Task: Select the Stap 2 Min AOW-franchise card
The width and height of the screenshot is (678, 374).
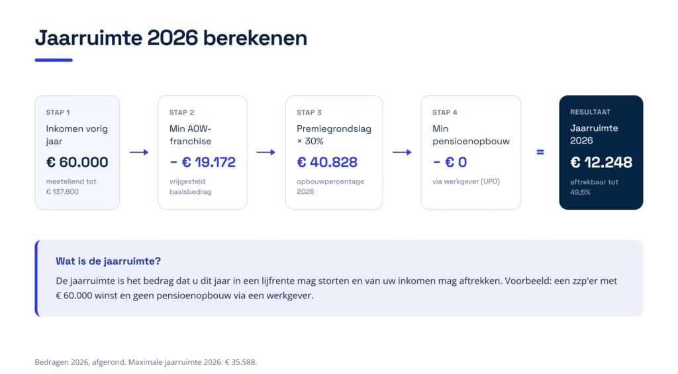Action: pyautogui.click(x=203, y=153)
